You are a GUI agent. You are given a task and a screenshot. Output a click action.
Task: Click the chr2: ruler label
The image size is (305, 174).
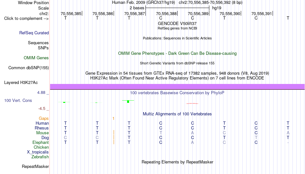(44, 13)
